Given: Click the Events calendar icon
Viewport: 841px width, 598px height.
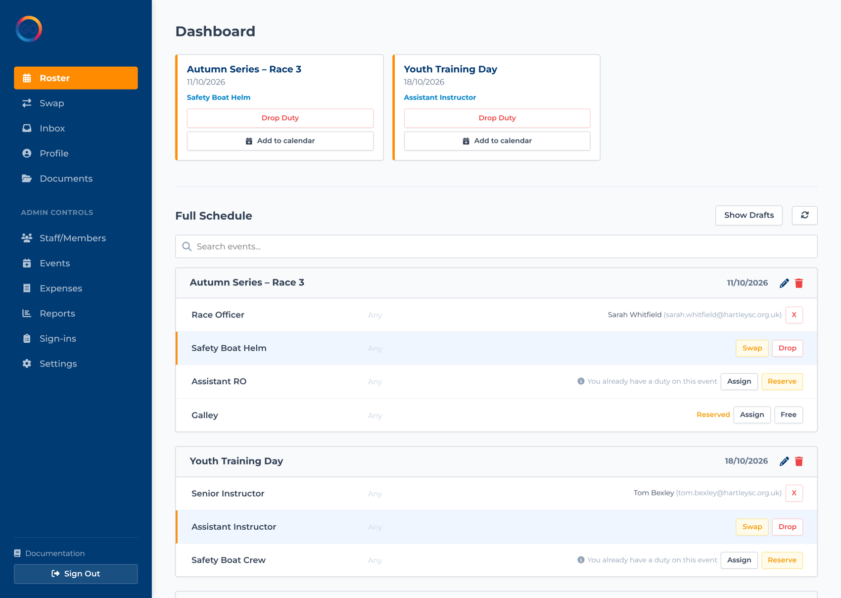Looking at the screenshot, I should (27, 263).
